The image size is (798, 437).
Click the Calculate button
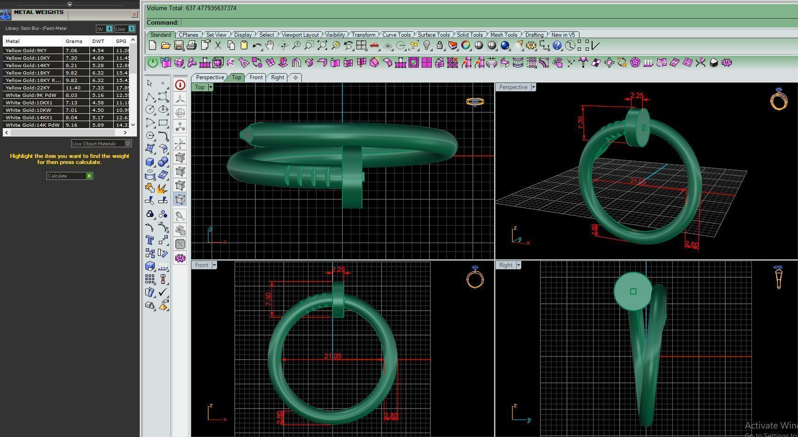click(70, 176)
